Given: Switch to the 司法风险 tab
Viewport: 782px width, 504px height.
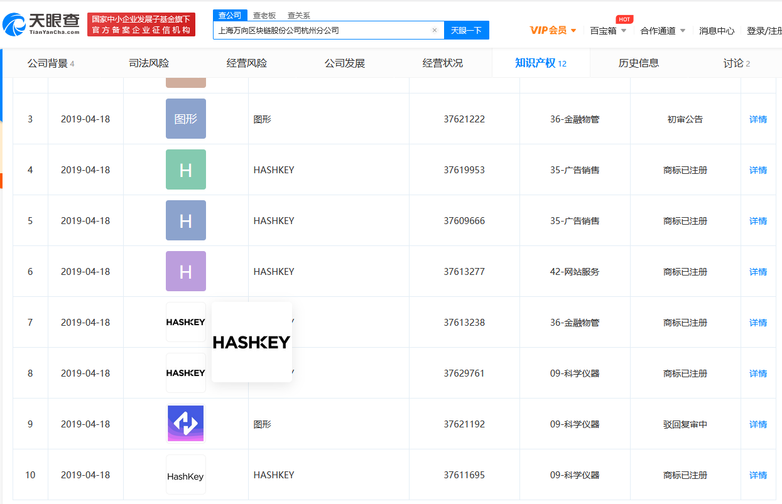Looking at the screenshot, I should tap(150, 63).
